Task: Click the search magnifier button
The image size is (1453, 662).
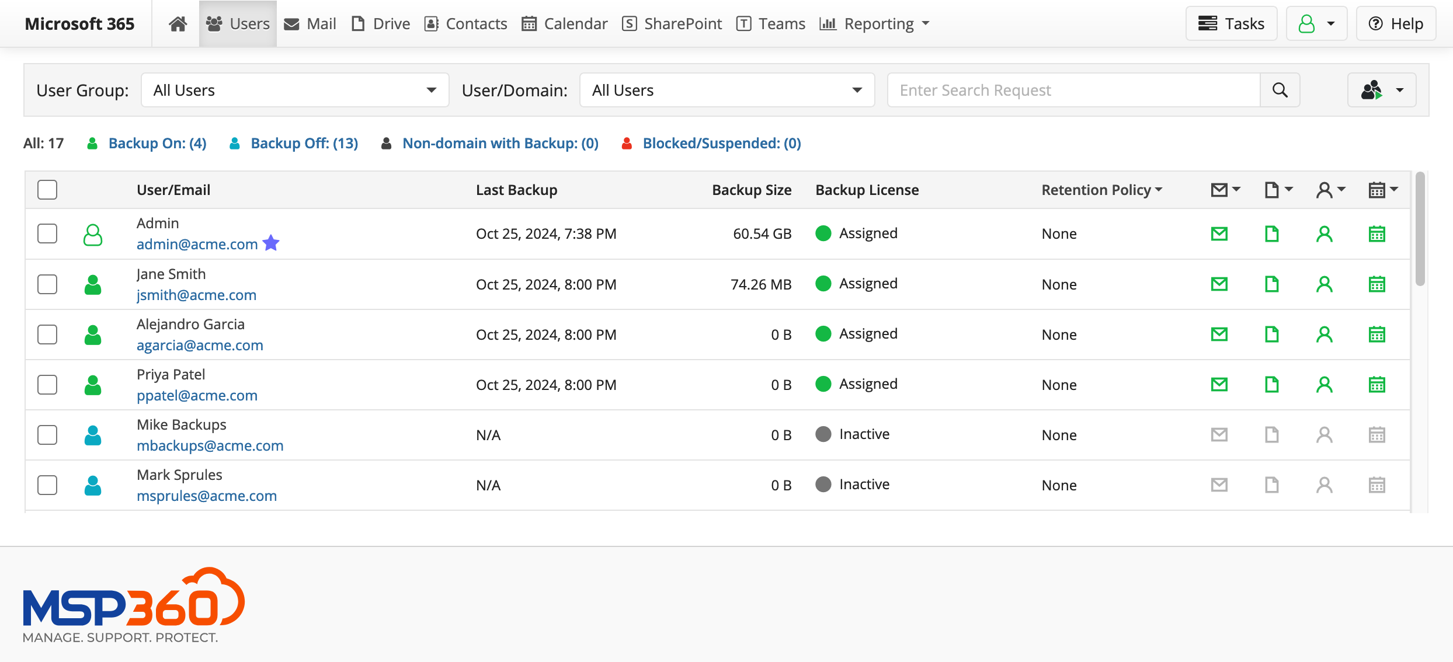Action: point(1280,90)
